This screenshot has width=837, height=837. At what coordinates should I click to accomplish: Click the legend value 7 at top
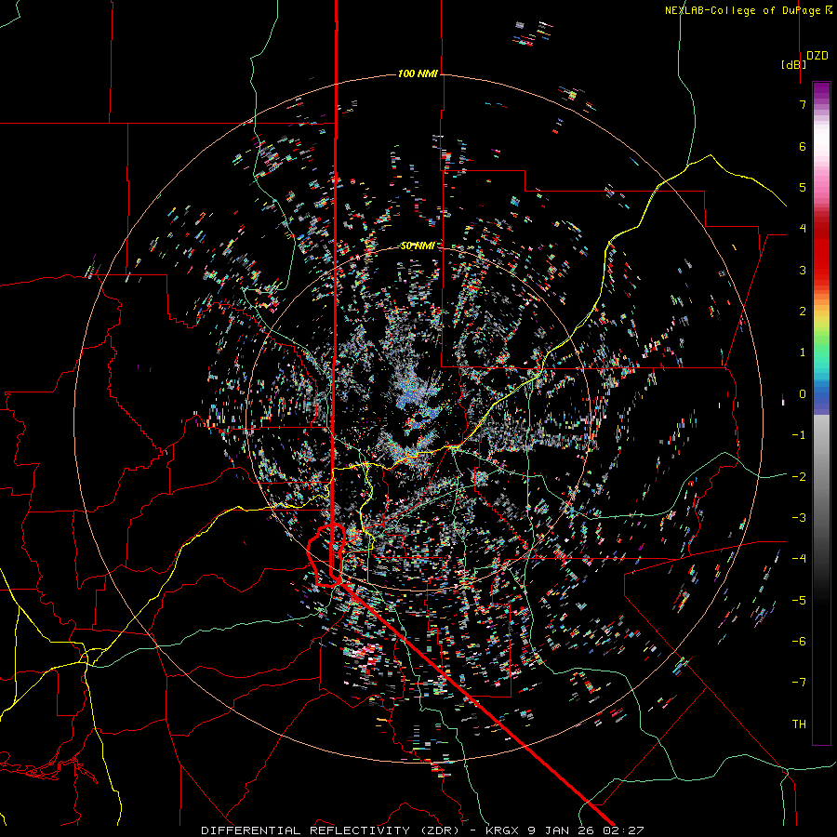(x=803, y=104)
